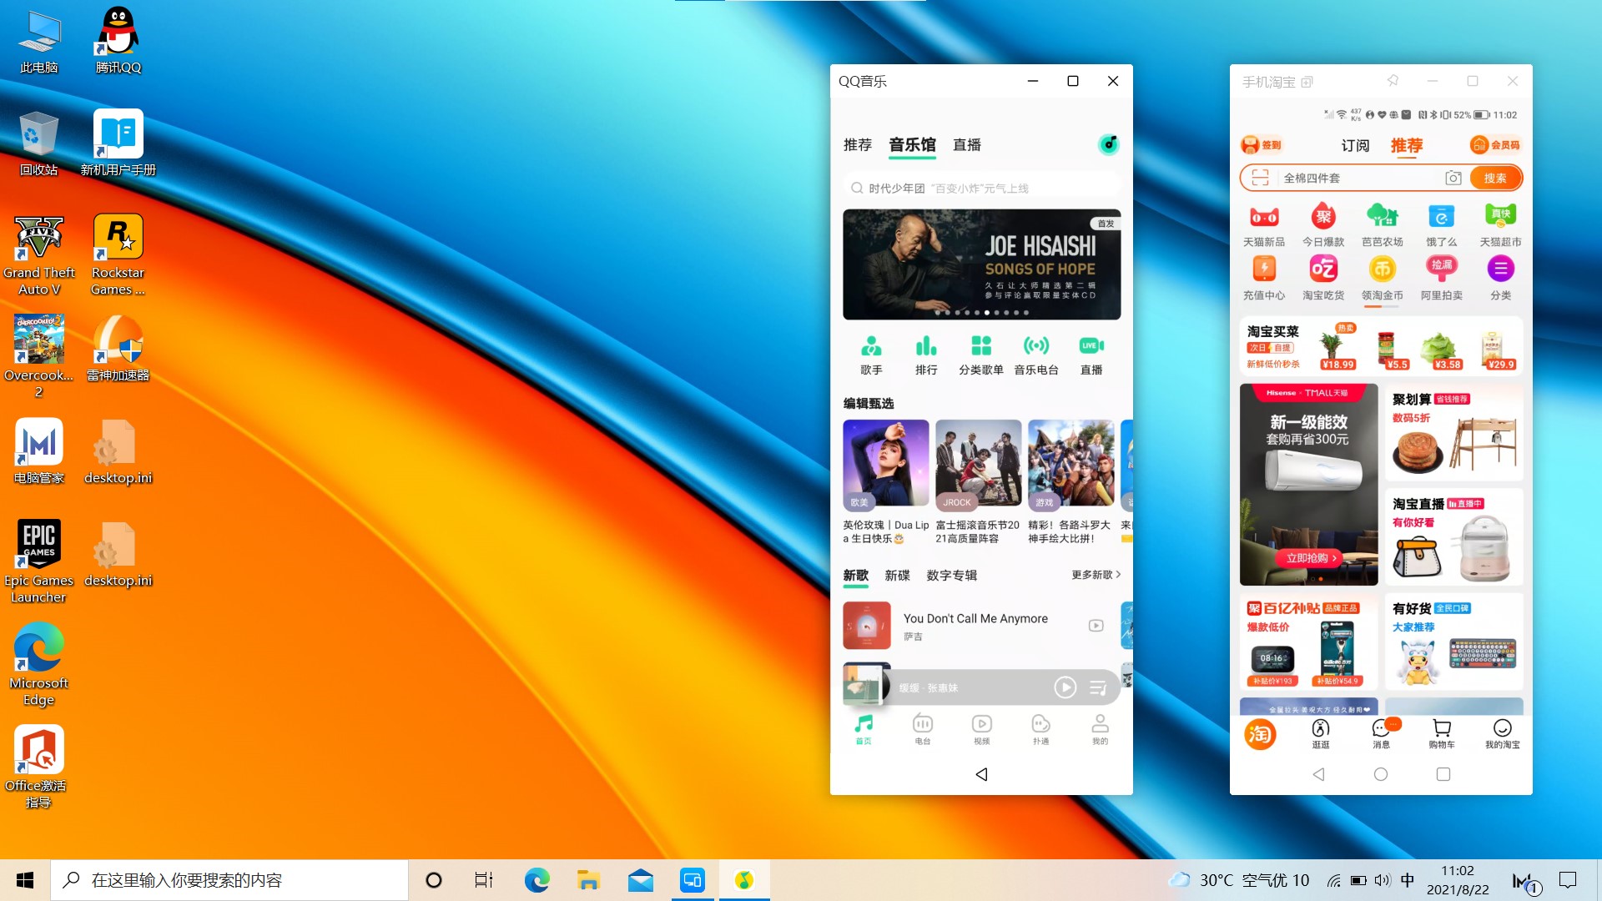This screenshot has width=1602, height=901.
Task: Click the Windows taskbar search box
Action: click(229, 880)
